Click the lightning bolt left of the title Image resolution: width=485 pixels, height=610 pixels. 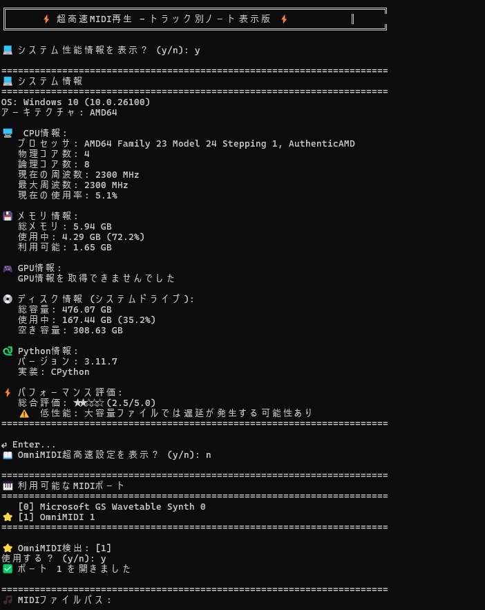(x=46, y=19)
